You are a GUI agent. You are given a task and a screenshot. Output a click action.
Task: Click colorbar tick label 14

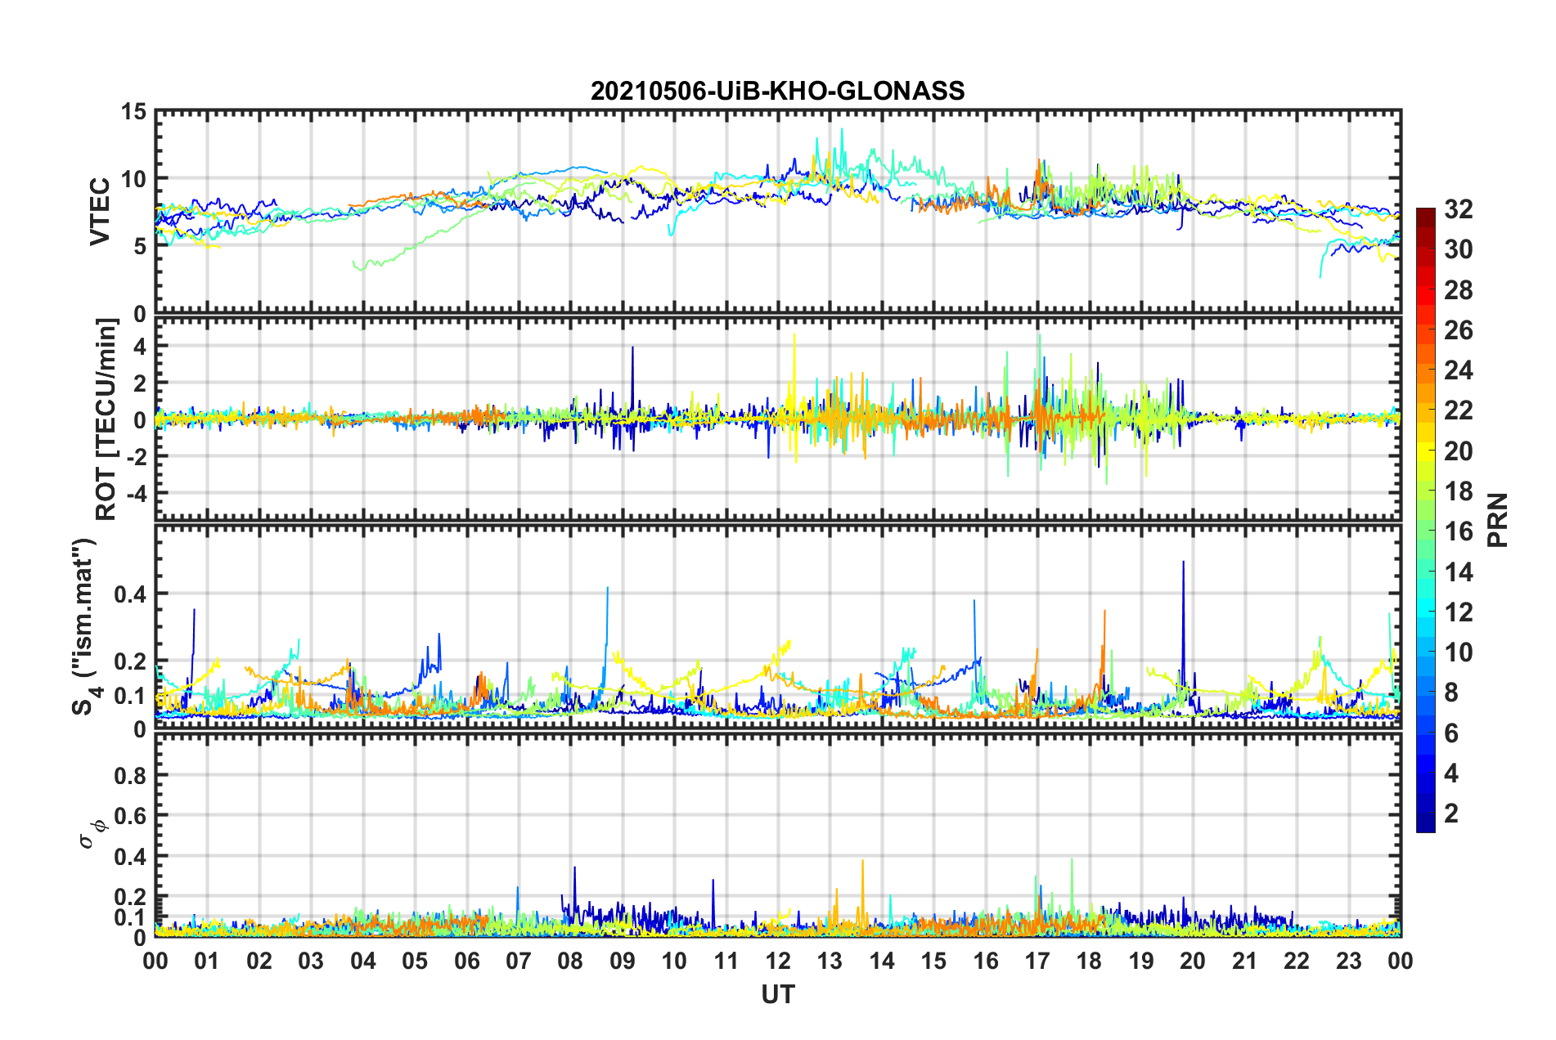click(x=1458, y=572)
